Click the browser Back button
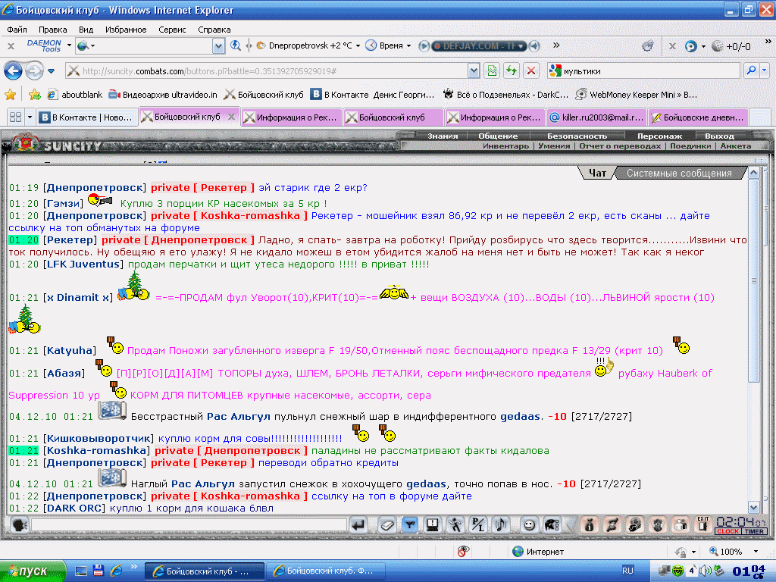Viewport: 776px width, 582px height. click(14, 70)
